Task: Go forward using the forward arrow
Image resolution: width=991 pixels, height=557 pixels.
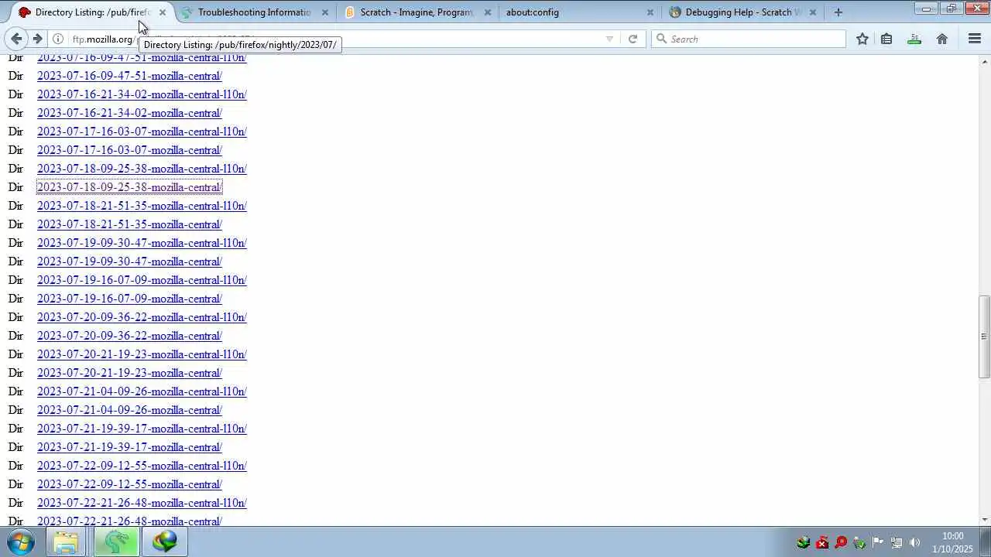Action: [x=37, y=39]
